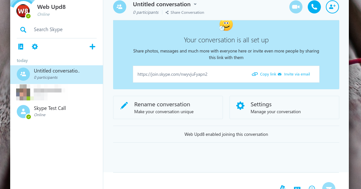361x189 pixels.
Task: Click the chain link icon
Action: [x=254, y=74]
